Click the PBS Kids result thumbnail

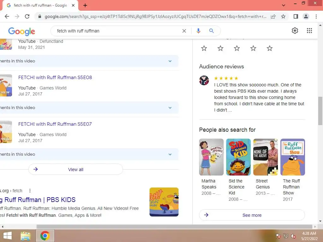pos(164,202)
